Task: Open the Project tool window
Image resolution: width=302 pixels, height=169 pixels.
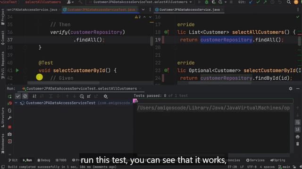Action: tap(3, 17)
